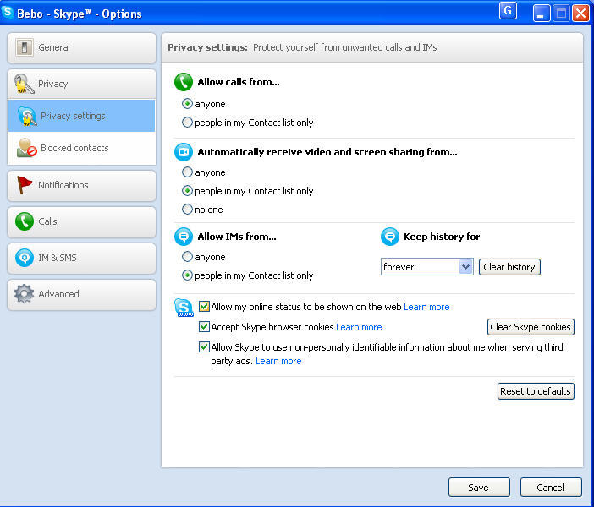Click the chat bubble icon beside Allow IMs

coord(184,237)
